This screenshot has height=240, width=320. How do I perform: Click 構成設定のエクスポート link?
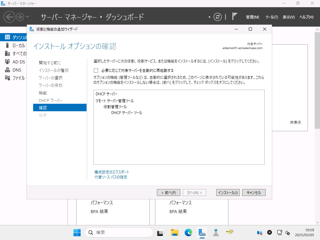112,172
